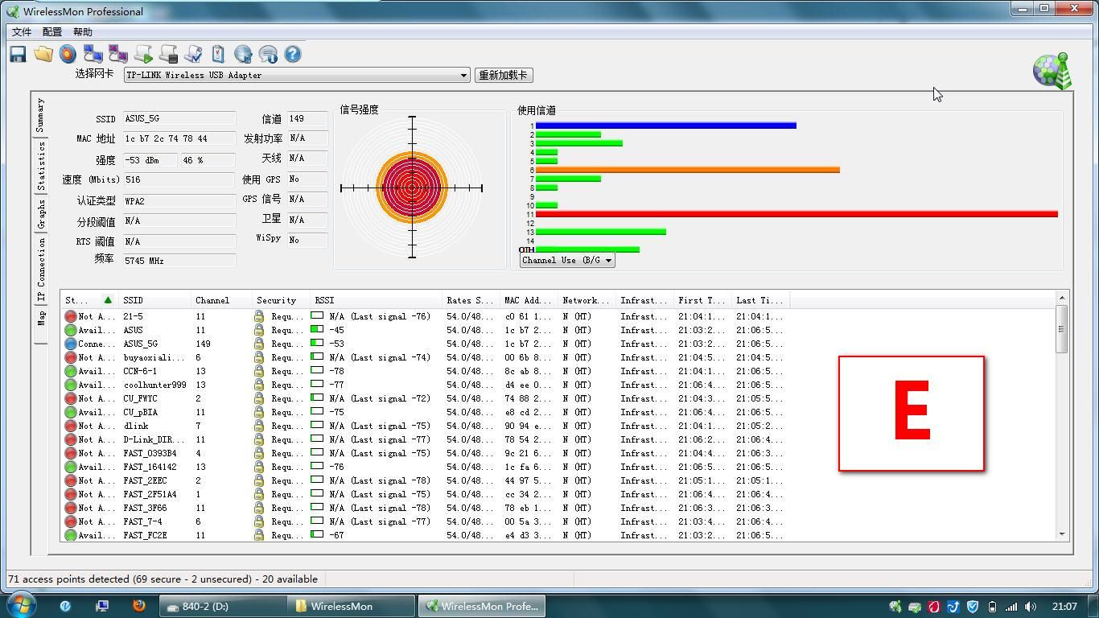This screenshot has width=1099, height=618.
Task: Click the wireless signal bars tray icon
Action: pos(1011,607)
